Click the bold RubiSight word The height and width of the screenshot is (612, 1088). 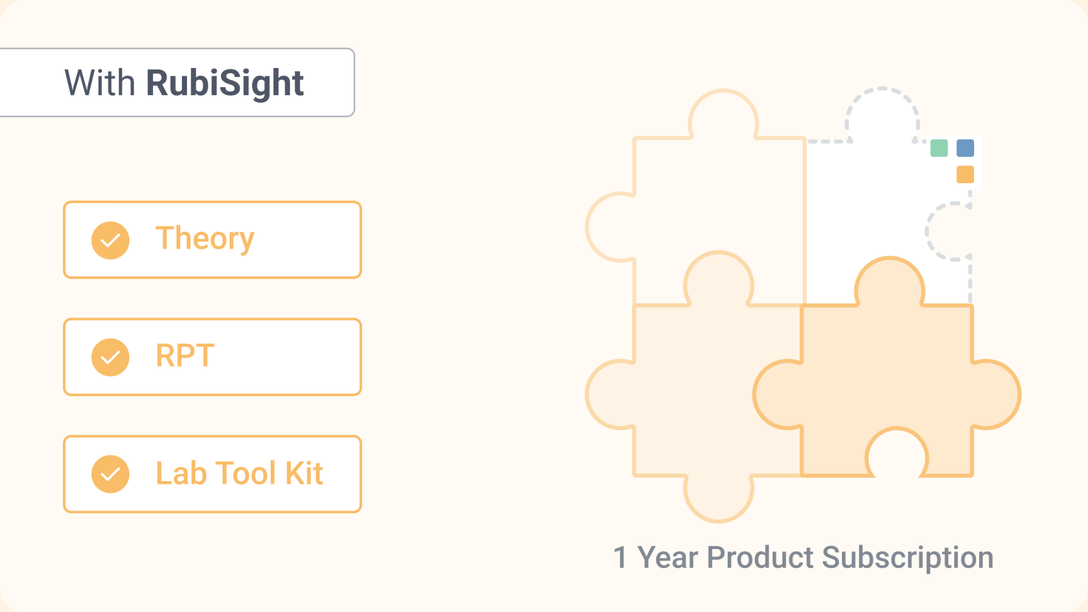[224, 83]
